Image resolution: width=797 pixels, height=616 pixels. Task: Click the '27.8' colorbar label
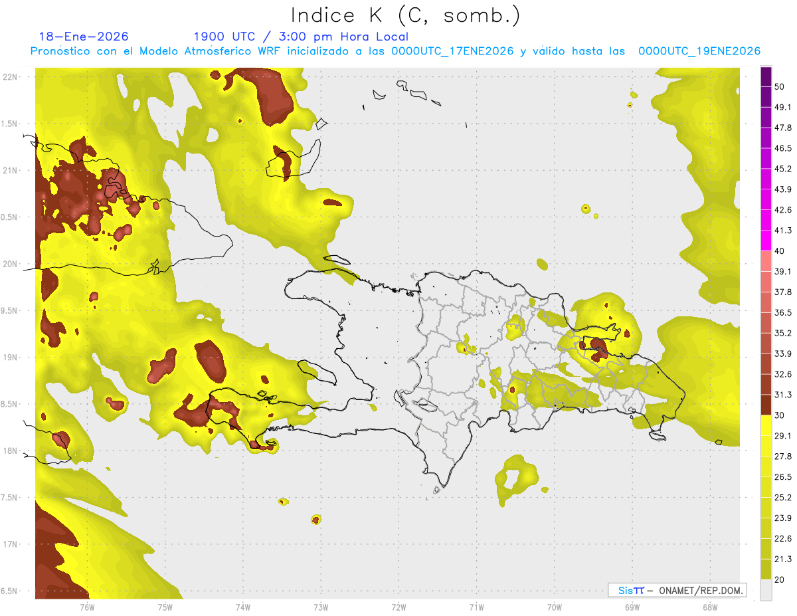point(783,457)
